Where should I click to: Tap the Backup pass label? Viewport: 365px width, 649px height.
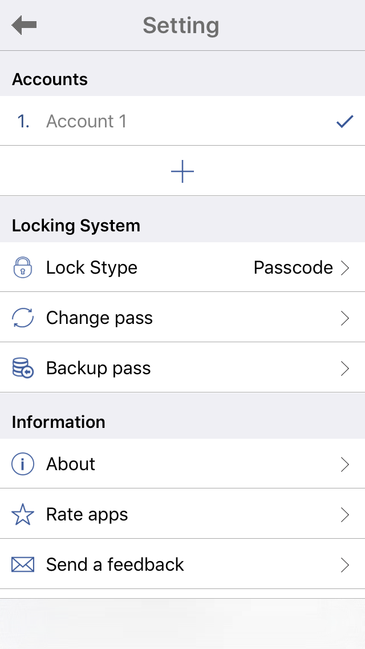click(x=98, y=368)
